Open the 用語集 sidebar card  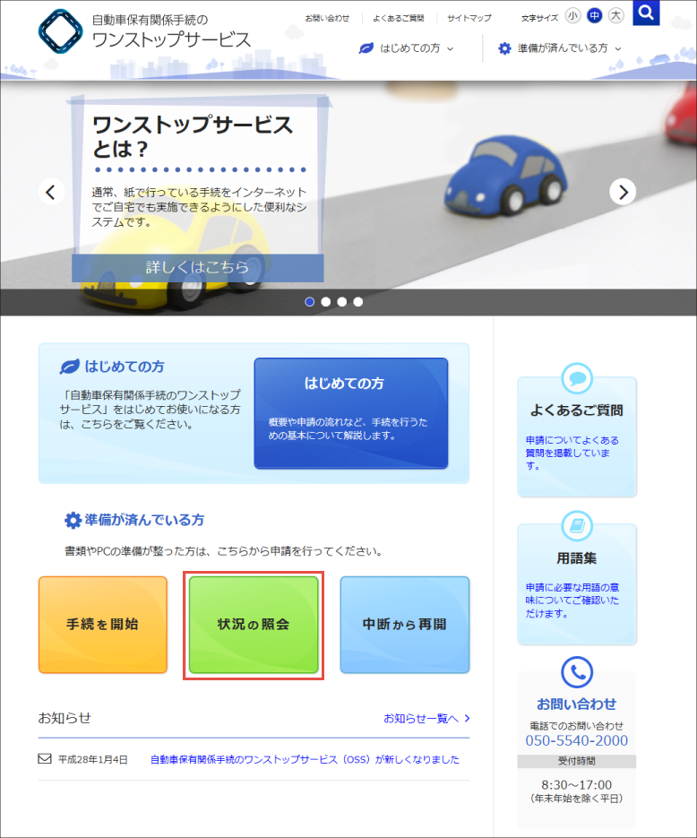click(x=577, y=584)
